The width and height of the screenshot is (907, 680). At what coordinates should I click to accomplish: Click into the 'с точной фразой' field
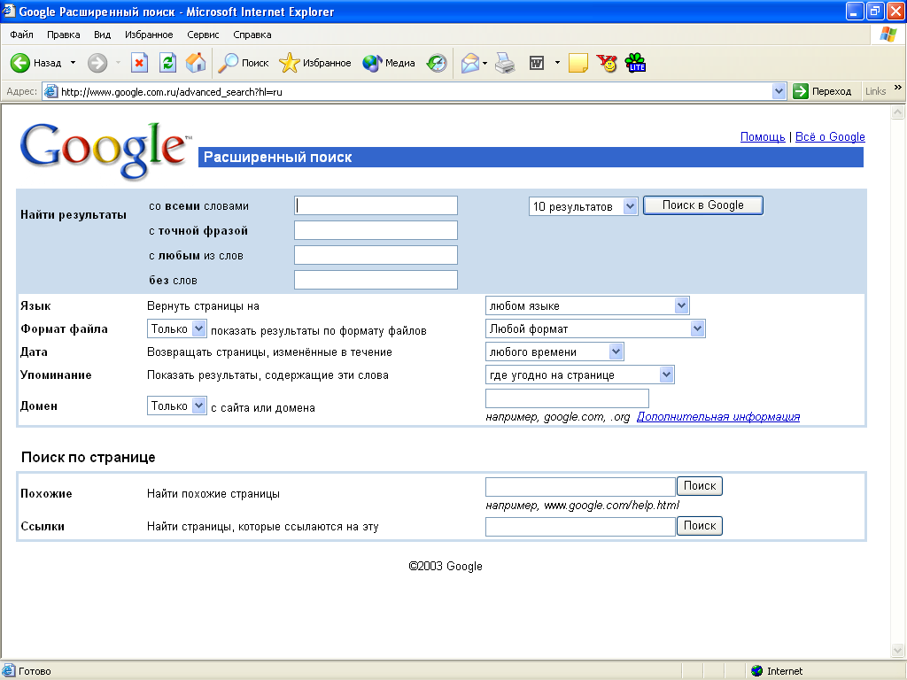coord(376,230)
